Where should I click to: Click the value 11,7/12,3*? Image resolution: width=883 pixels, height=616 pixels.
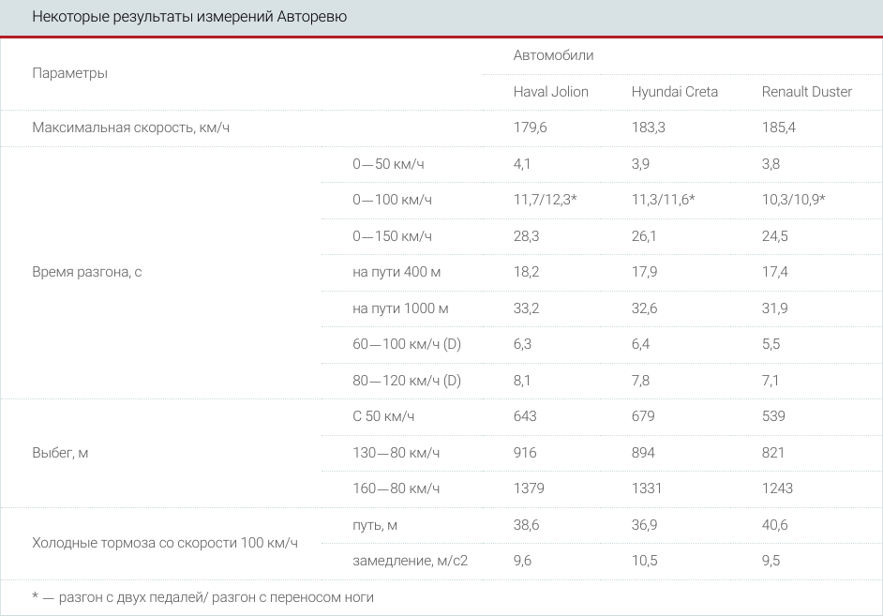[x=545, y=200]
